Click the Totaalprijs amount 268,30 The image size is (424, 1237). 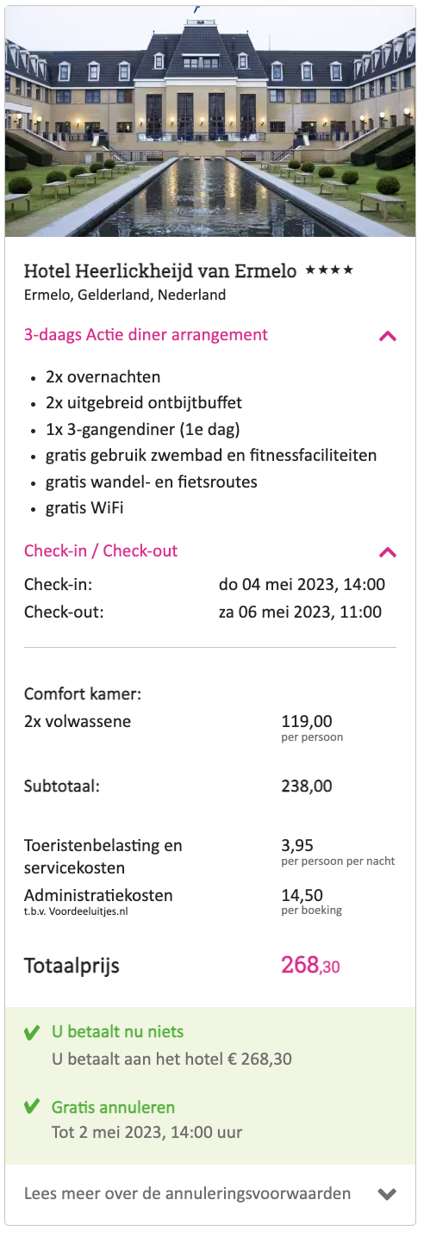coord(310,966)
